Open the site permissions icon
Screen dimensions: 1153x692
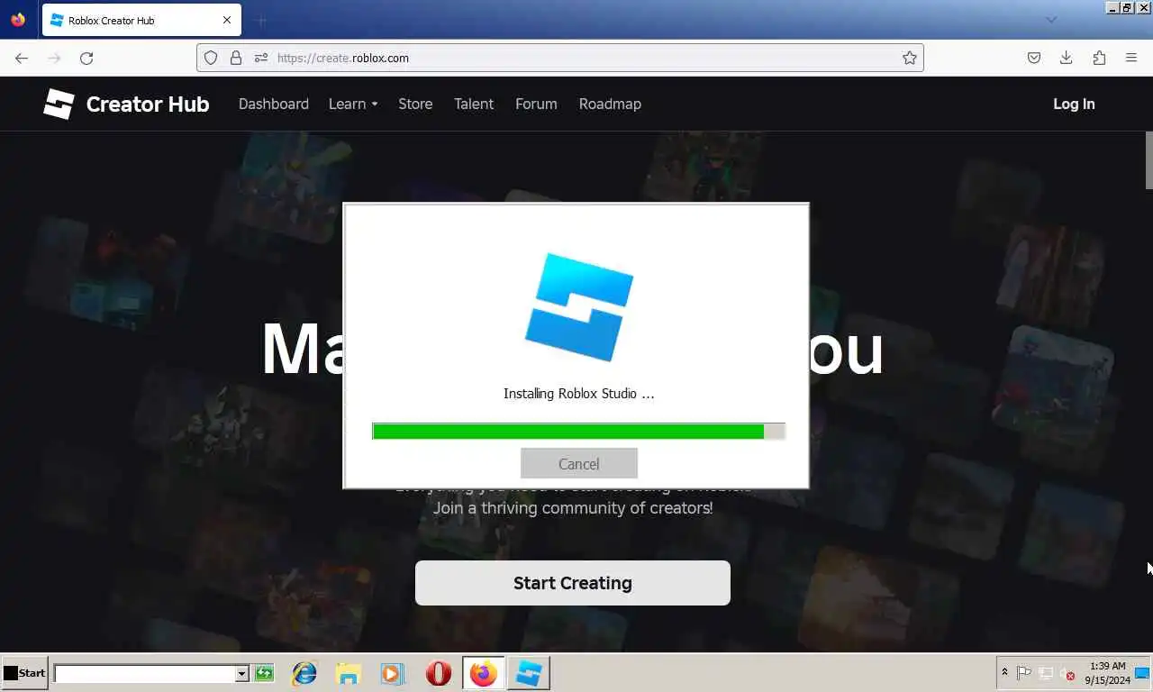(x=261, y=58)
